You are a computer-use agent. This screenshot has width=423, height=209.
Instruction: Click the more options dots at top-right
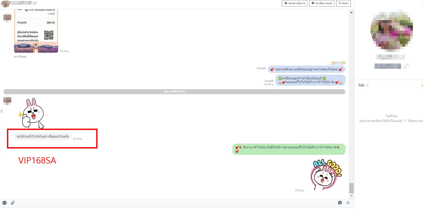(422, 3)
